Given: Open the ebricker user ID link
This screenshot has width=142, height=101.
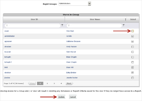Looking at the screenshot, I should point(8,73).
